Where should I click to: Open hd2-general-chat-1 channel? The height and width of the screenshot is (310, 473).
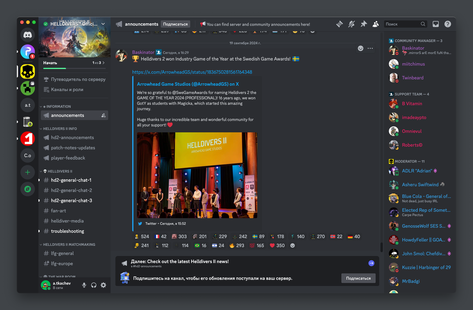[74, 180]
